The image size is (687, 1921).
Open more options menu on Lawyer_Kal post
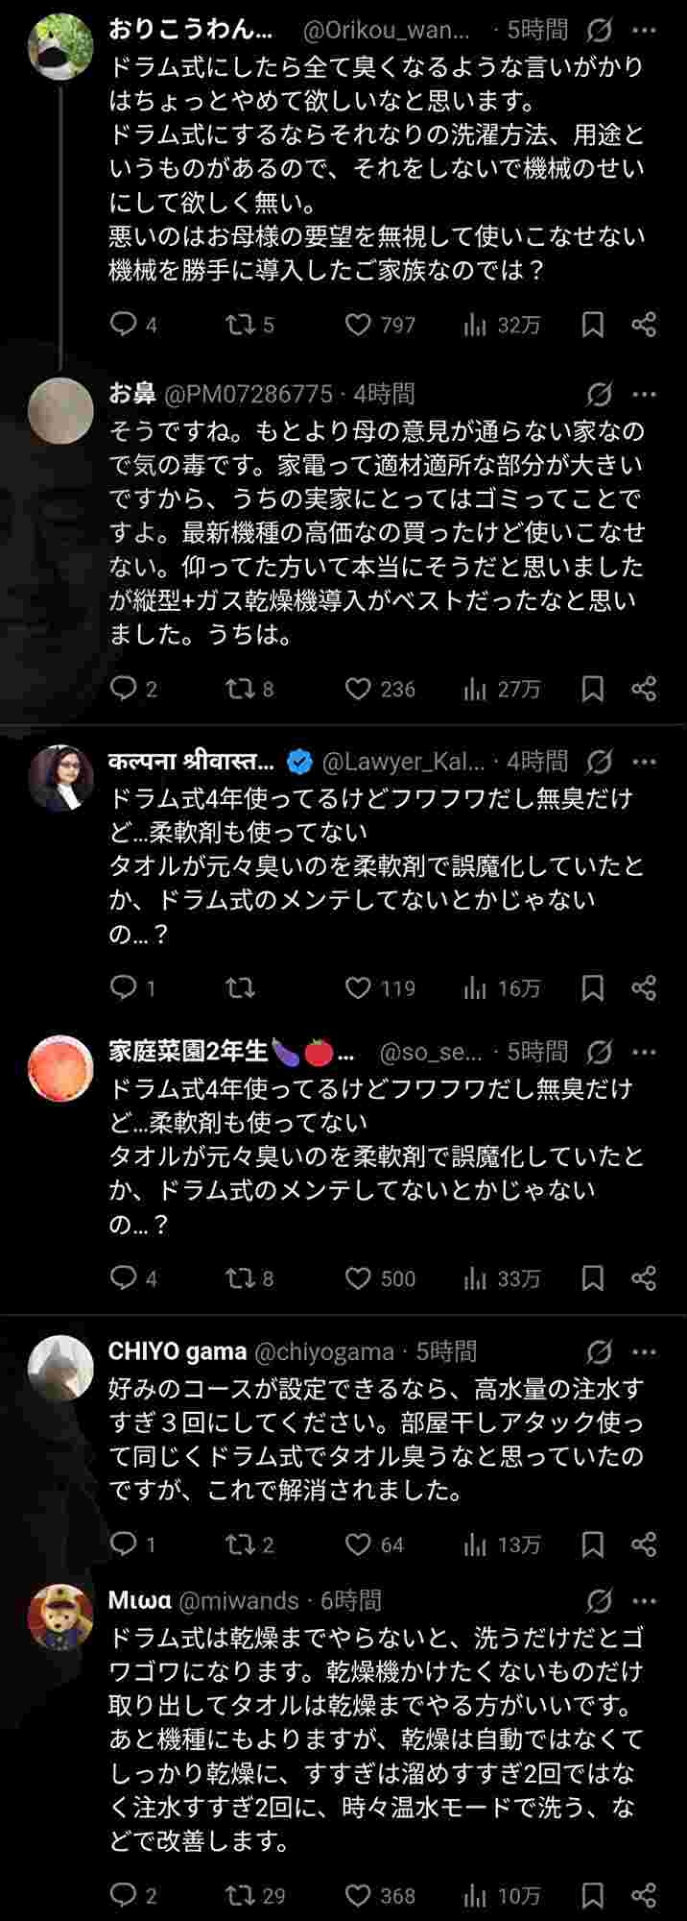point(645,763)
